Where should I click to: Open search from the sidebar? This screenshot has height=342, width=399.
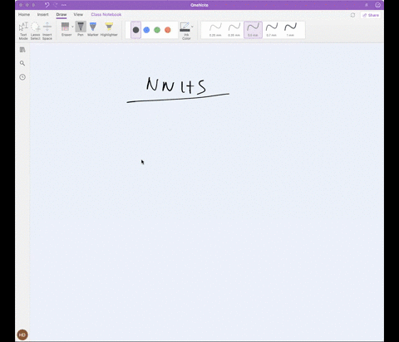click(22, 63)
